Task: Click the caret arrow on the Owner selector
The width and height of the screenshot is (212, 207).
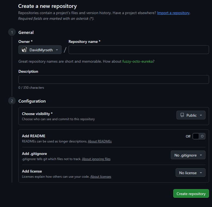Action: (x=57, y=50)
